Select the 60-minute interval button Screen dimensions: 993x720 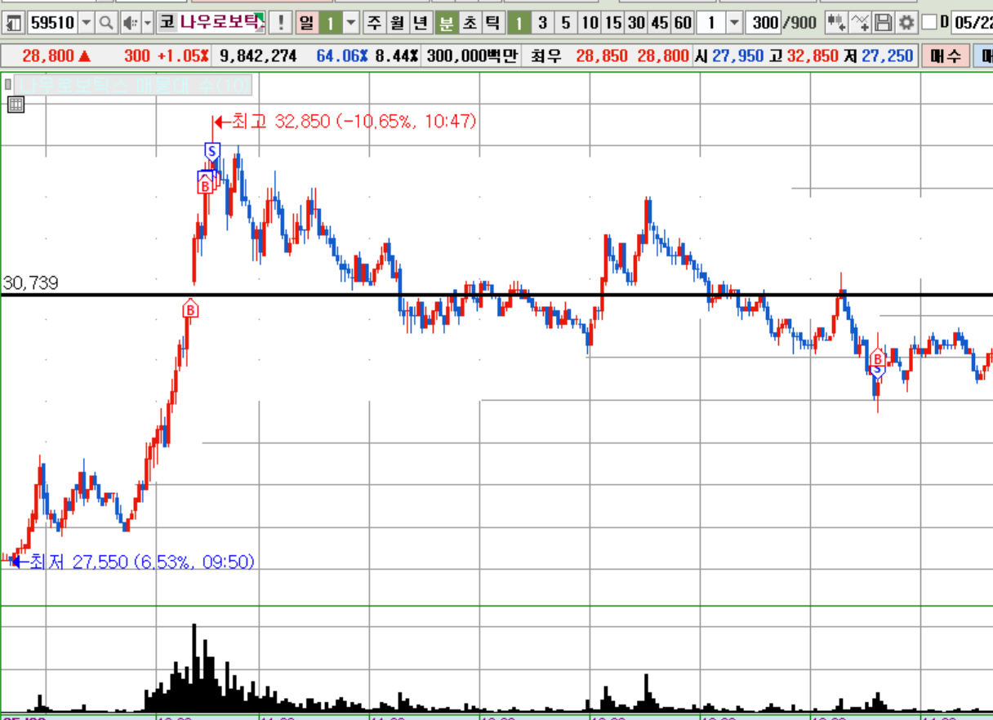pos(683,23)
